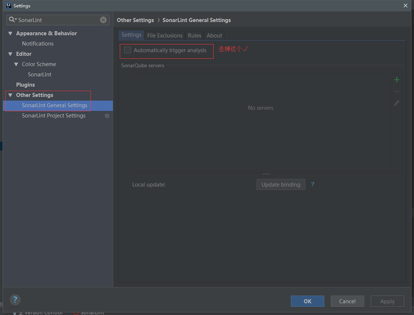Open help for Update binding

[x=313, y=184]
